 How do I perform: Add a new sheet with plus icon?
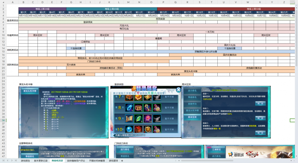(x=122, y=161)
